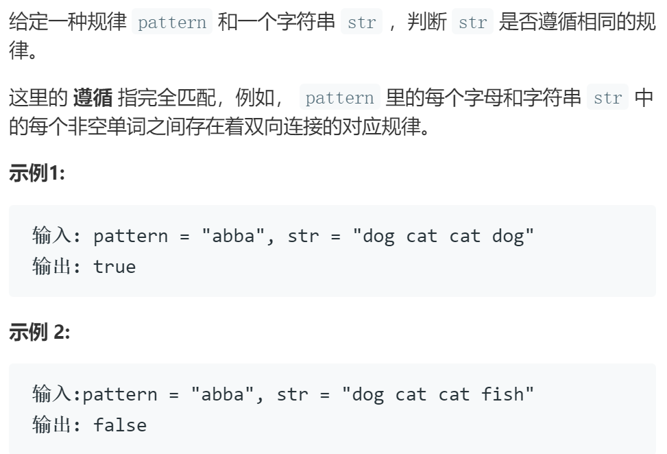Click the second 'str' code tag before 是否遵循

pyautogui.click(x=472, y=22)
